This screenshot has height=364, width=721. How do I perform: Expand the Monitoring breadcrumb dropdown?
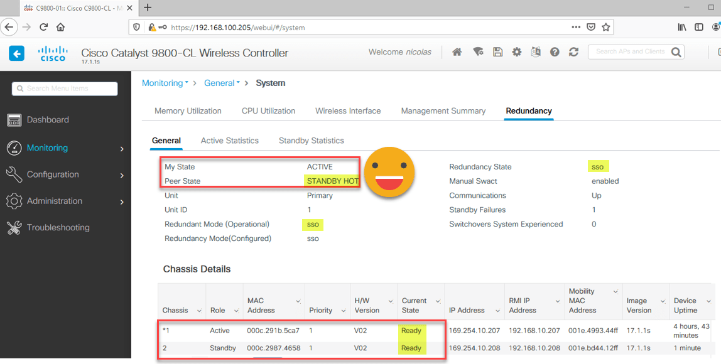(x=165, y=83)
